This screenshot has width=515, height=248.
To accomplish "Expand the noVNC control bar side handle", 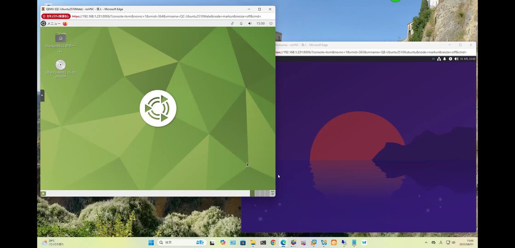I will pos(42,95).
